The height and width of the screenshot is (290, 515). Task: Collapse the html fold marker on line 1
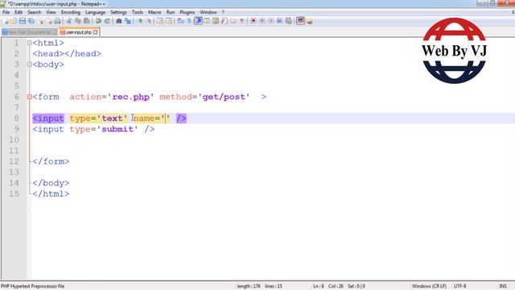pos(29,43)
